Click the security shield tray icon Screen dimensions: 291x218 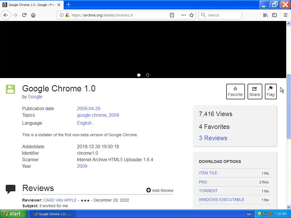tap(259, 214)
